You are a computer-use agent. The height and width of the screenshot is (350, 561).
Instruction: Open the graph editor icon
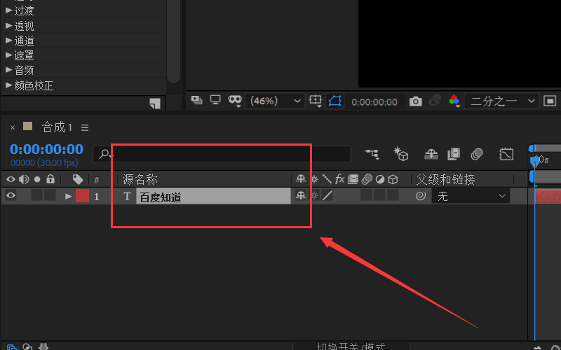point(506,154)
